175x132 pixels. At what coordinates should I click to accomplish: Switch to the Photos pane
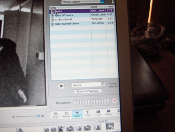[66, 115]
